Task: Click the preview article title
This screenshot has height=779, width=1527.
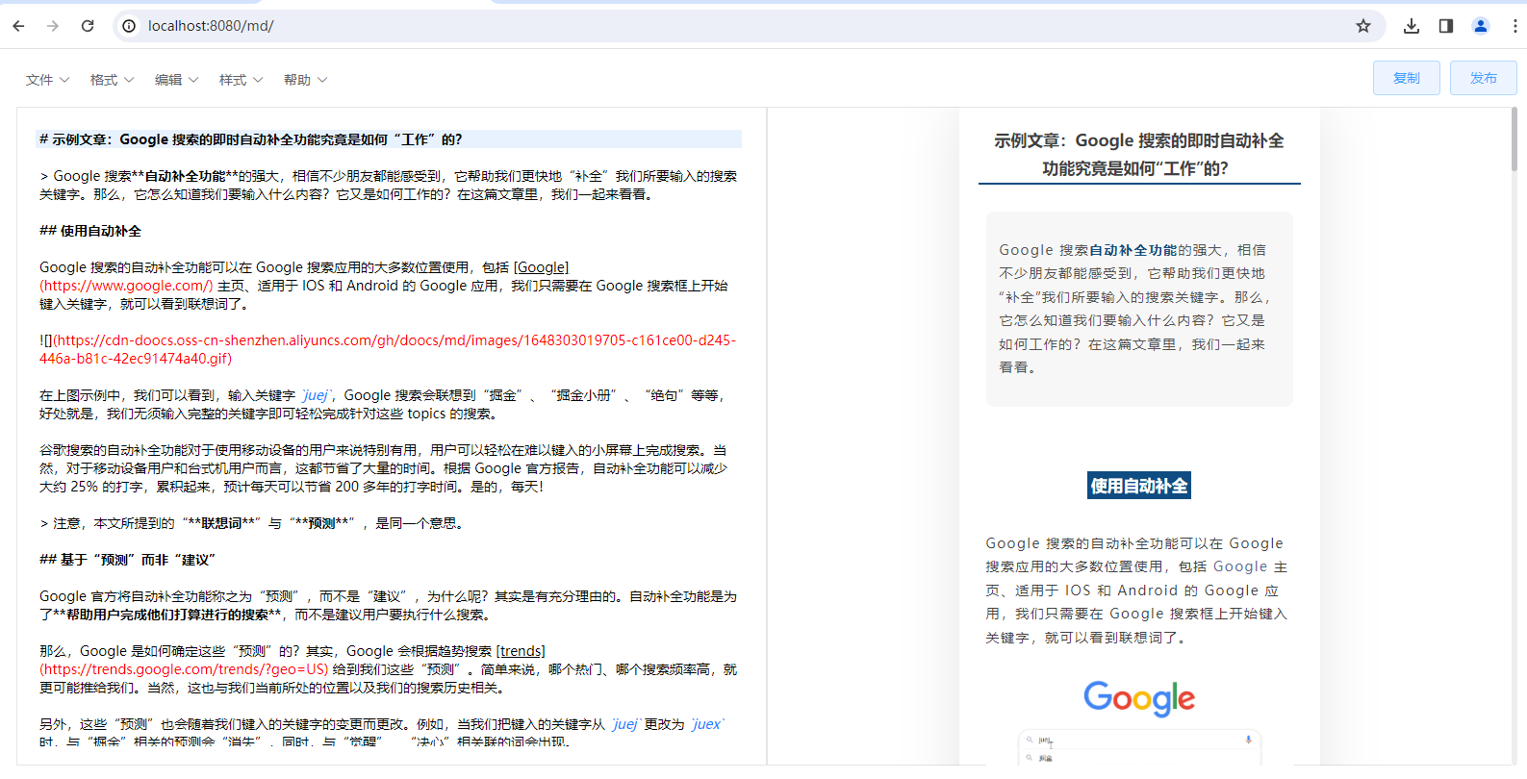Action: click(x=1139, y=154)
